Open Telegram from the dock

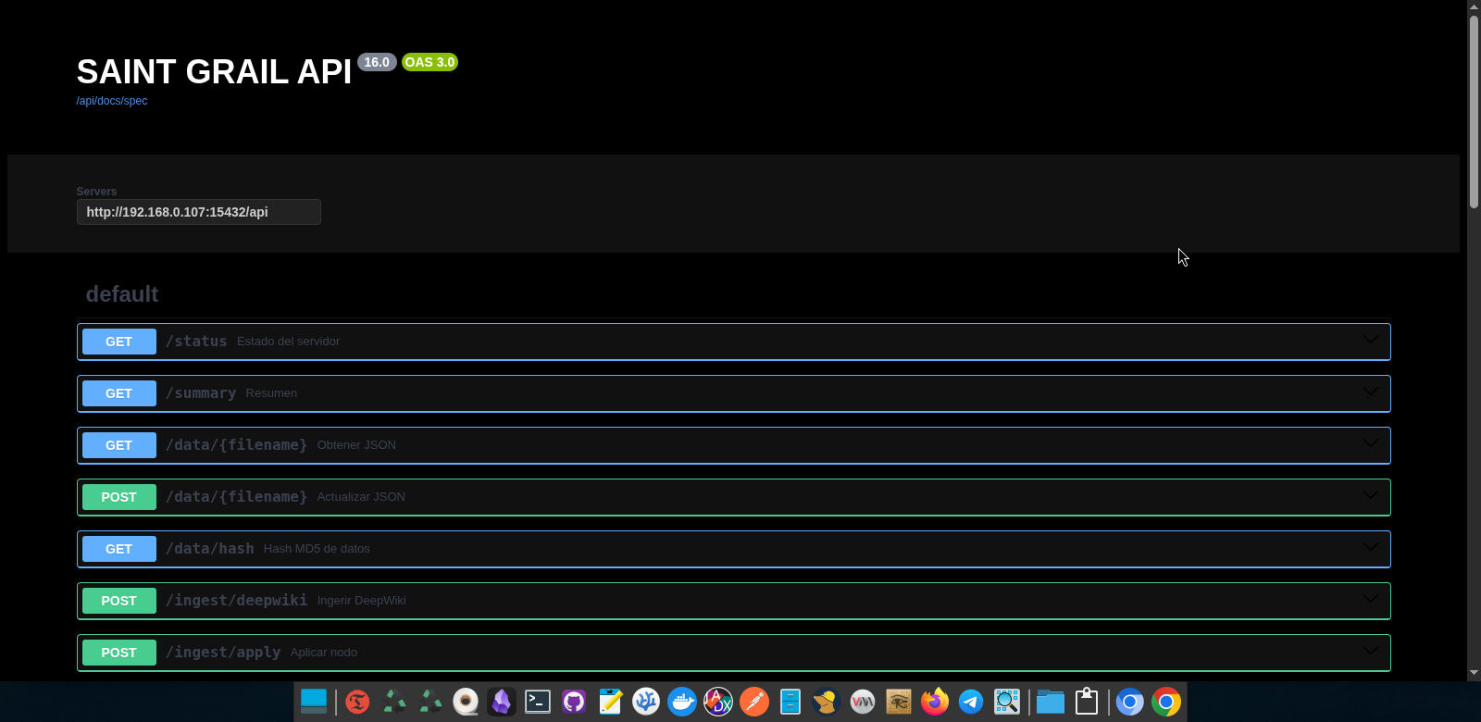(x=971, y=702)
